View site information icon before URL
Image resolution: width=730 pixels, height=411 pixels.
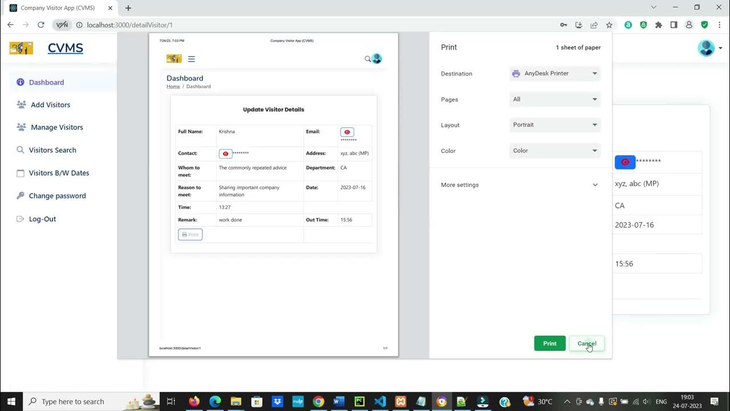(79, 25)
